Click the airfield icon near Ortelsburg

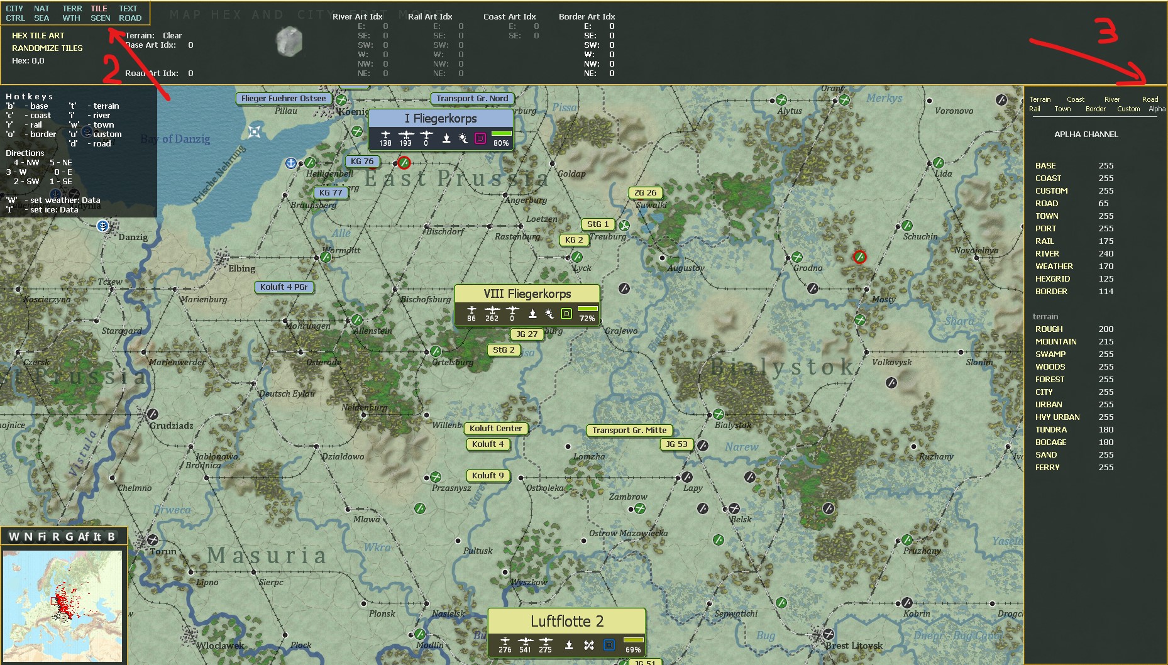pos(436,351)
